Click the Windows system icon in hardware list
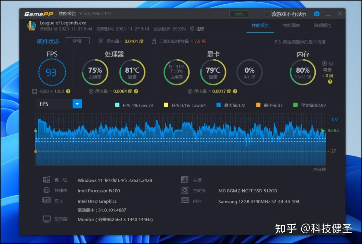The height and width of the screenshot is (244, 362). pos(47,180)
